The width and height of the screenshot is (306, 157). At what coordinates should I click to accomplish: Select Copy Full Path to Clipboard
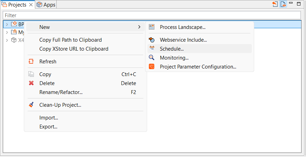pyautogui.click(x=70, y=40)
